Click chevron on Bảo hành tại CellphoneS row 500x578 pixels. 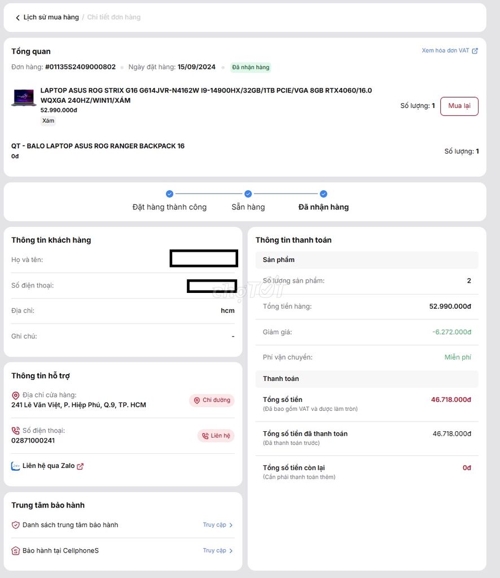click(231, 551)
